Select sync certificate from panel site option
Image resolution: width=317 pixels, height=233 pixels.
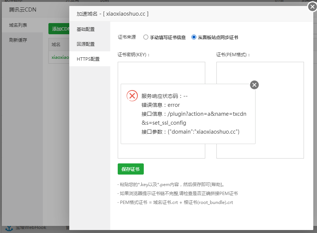coord(194,37)
